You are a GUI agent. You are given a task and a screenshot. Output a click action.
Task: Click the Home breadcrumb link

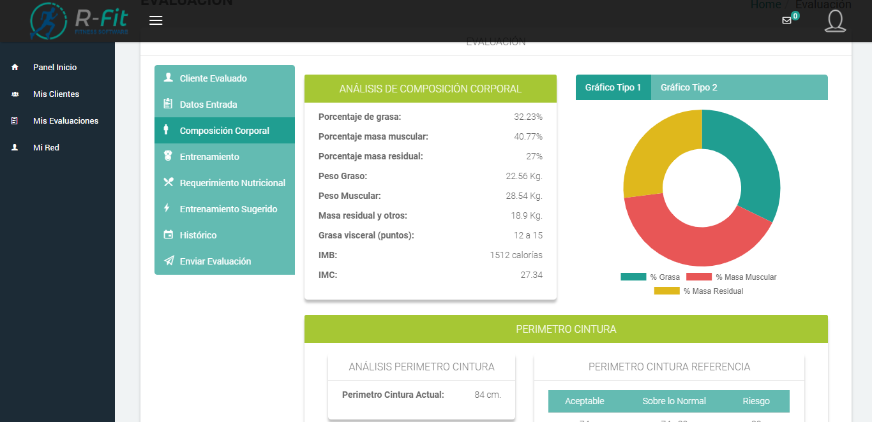765,5
